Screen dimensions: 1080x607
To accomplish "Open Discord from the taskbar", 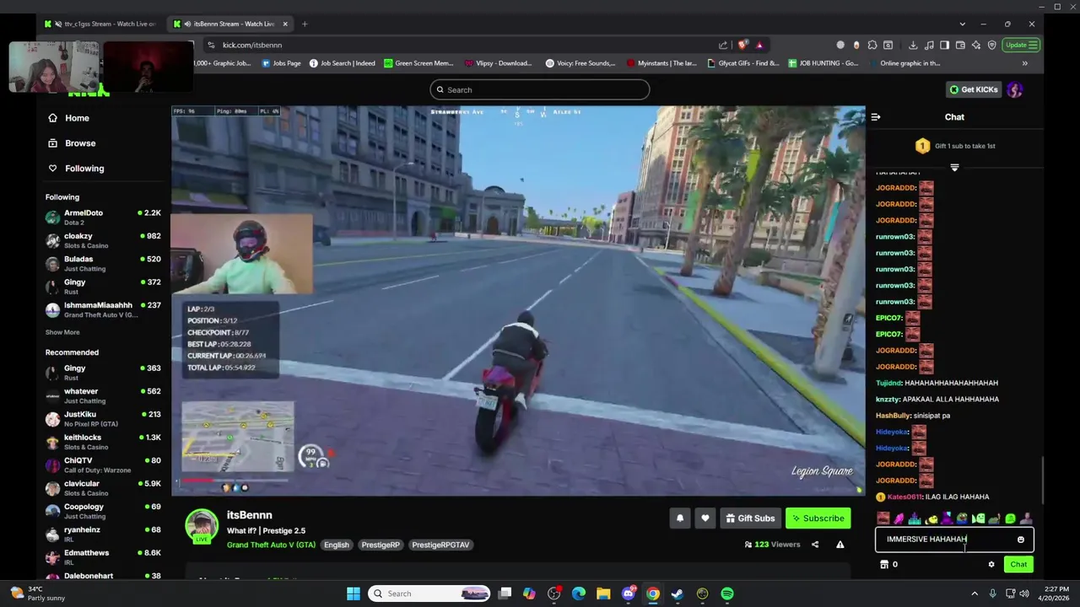I will (x=628, y=594).
